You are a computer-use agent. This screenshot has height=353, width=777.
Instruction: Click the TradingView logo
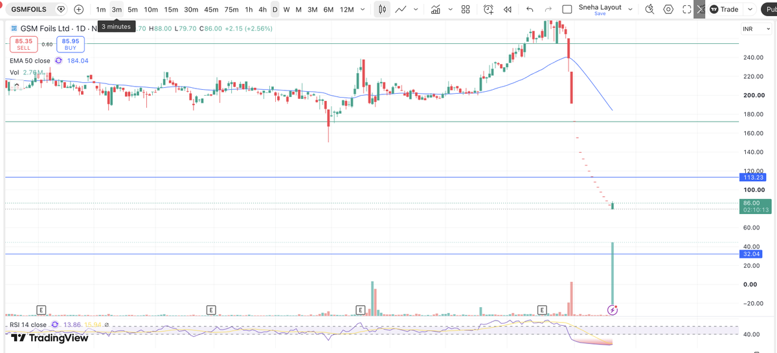coord(50,337)
